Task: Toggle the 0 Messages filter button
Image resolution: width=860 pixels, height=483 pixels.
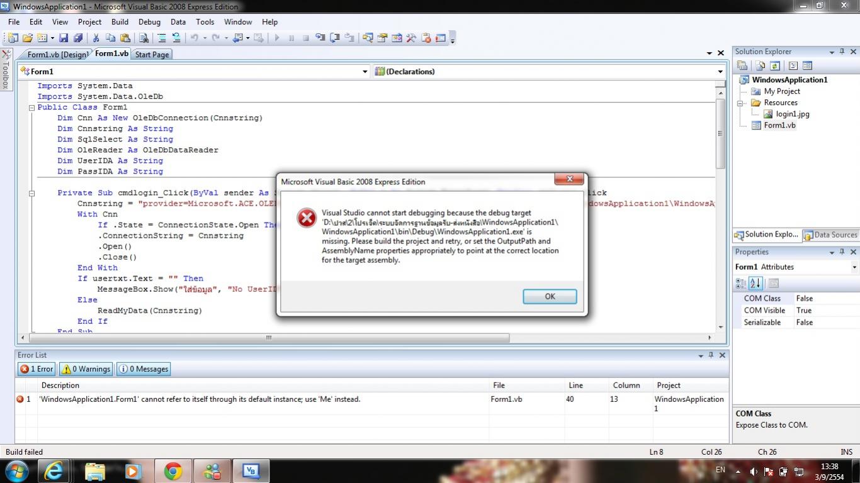Action: coord(144,369)
